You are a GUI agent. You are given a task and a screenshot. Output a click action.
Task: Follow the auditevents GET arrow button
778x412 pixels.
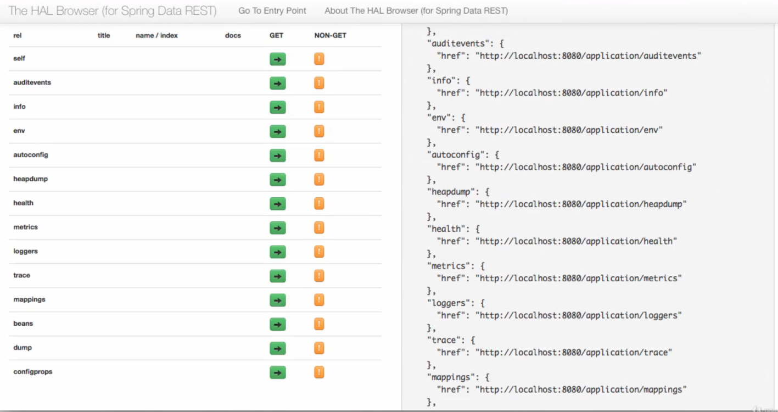coord(277,83)
